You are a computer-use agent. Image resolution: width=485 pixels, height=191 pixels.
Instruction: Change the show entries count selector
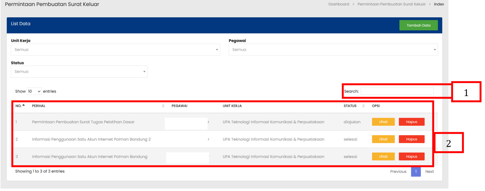[34, 91]
